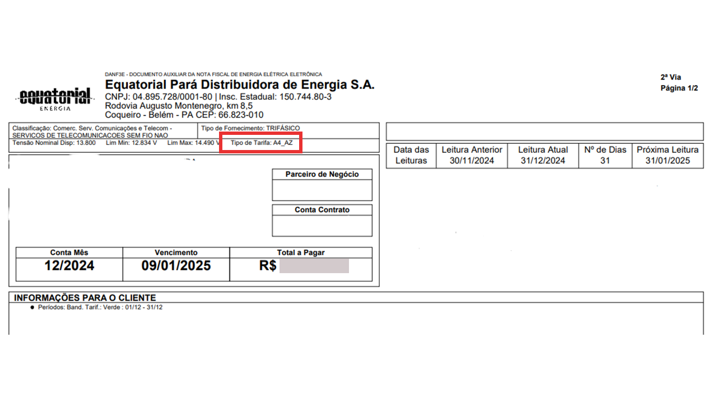
Task: Select the CNPJ number line
Action: pos(218,97)
